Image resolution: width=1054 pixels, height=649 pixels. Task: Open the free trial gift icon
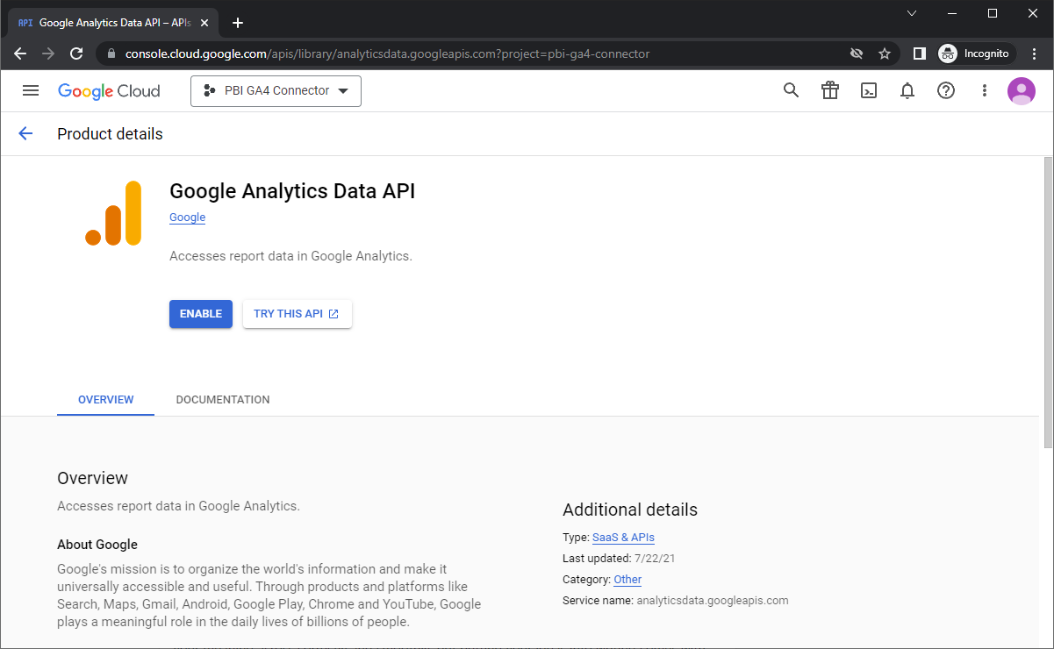[830, 90]
